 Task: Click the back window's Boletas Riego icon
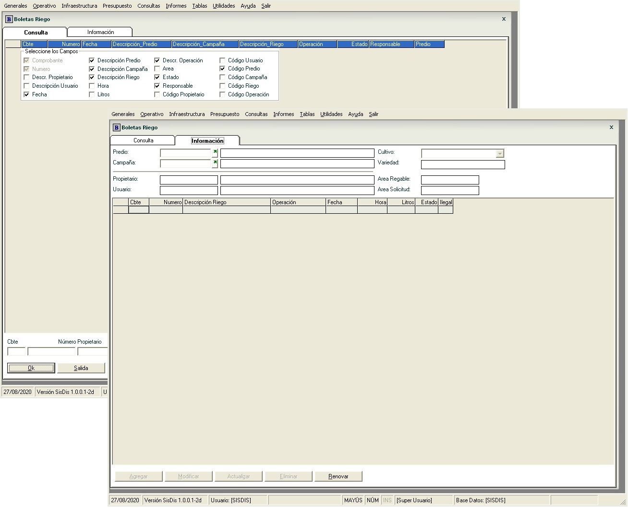coord(9,19)
